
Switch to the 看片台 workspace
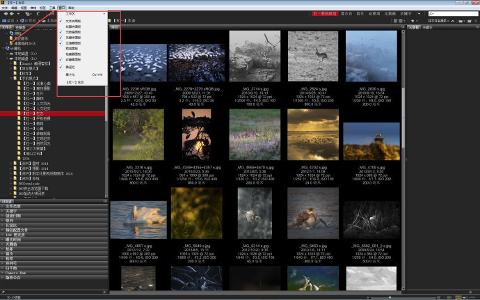pyautogui.click(x=346, y=14)
